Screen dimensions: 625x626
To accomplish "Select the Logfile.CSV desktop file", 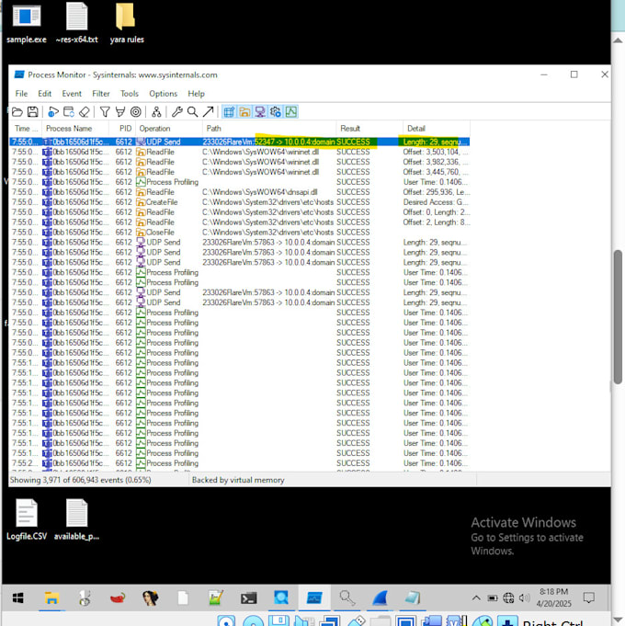I will (27, 519).
